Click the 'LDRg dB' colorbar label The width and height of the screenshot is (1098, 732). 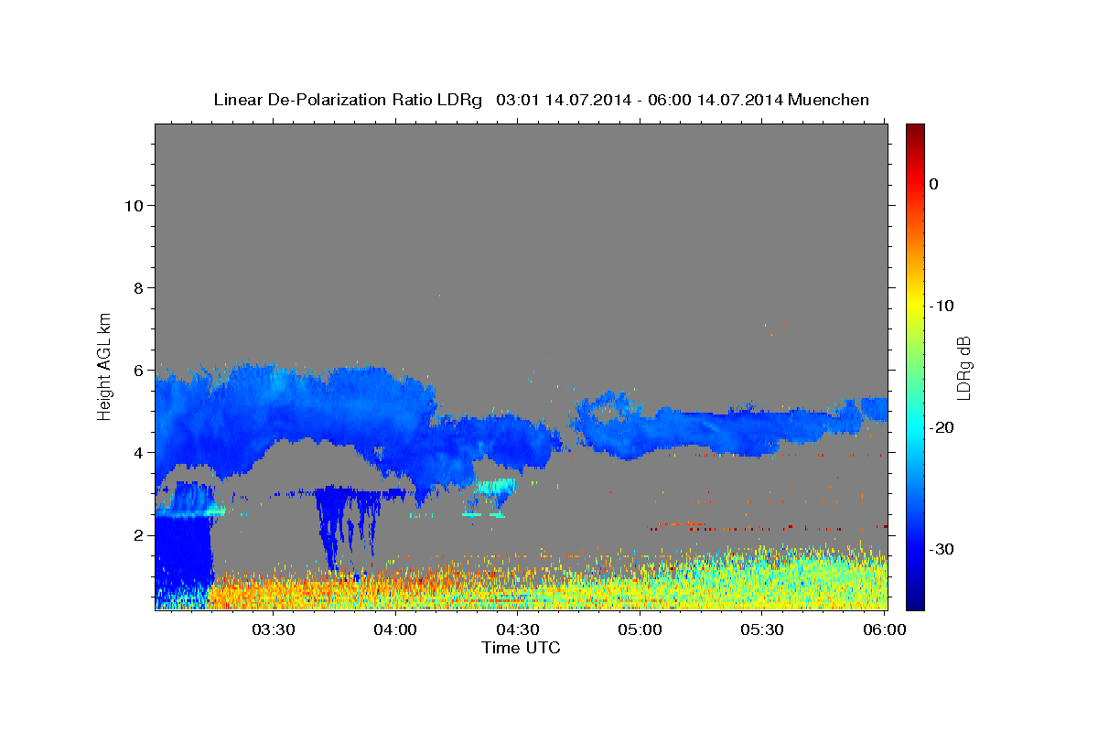tap(963, 369)
